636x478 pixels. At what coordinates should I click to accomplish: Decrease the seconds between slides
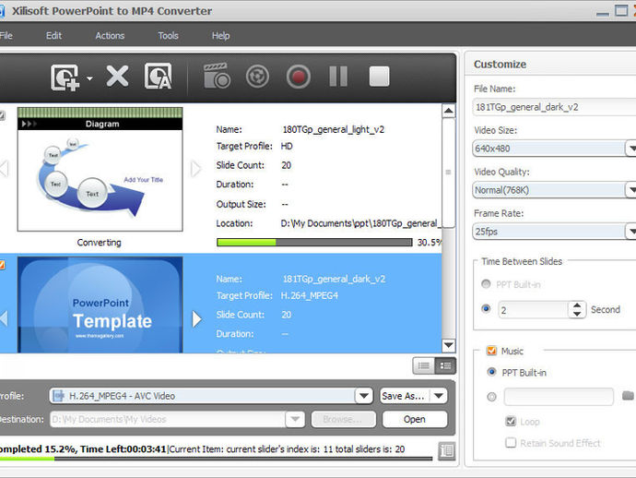coord(577,315)
